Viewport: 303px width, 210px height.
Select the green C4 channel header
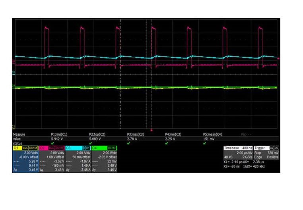(x=104, y=148)
